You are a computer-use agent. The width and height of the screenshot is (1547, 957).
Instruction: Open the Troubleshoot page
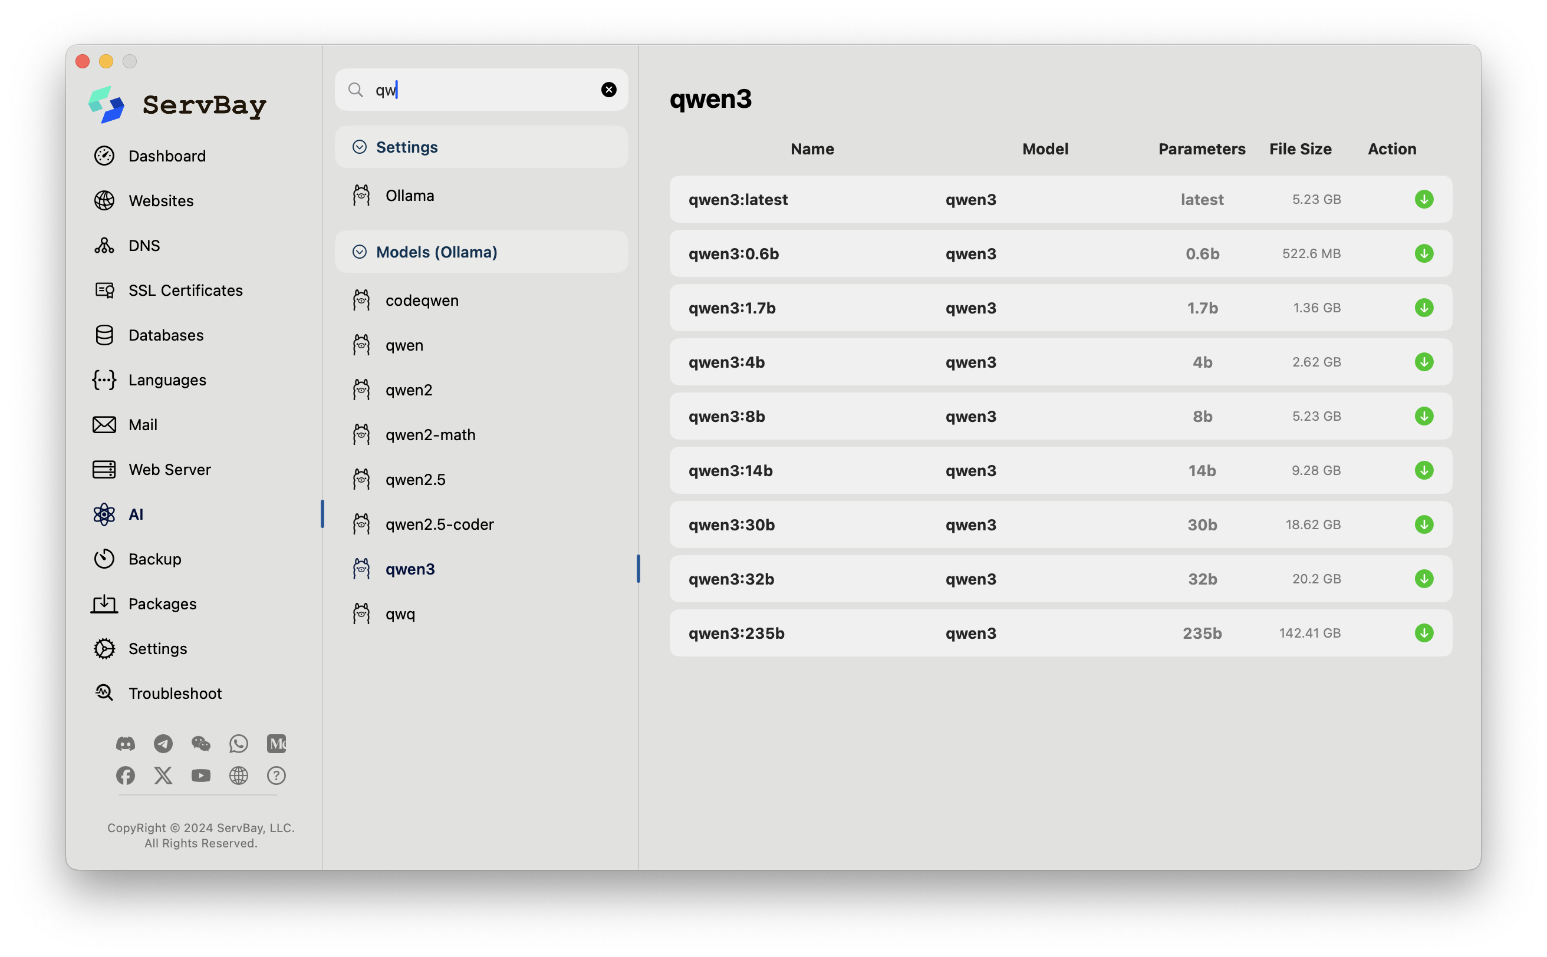[x=175, y=694]
